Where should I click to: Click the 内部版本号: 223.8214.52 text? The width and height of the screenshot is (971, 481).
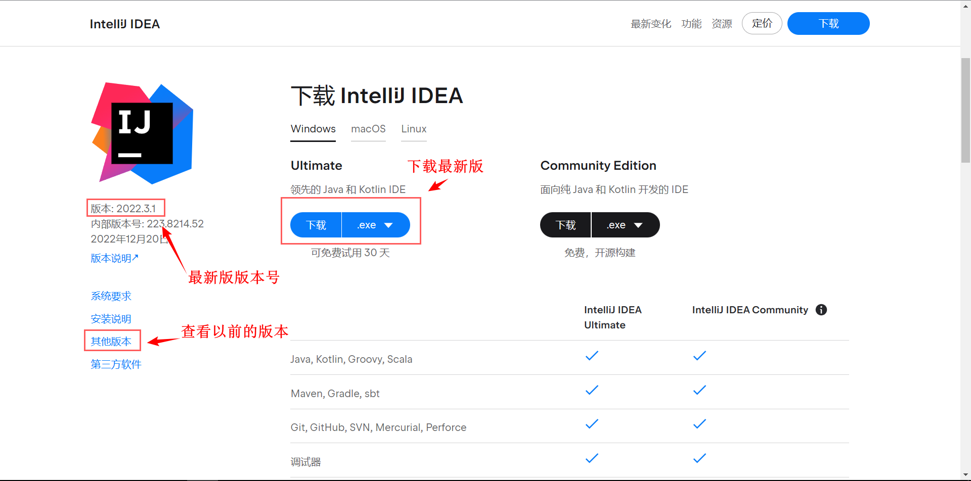point(147,224)
